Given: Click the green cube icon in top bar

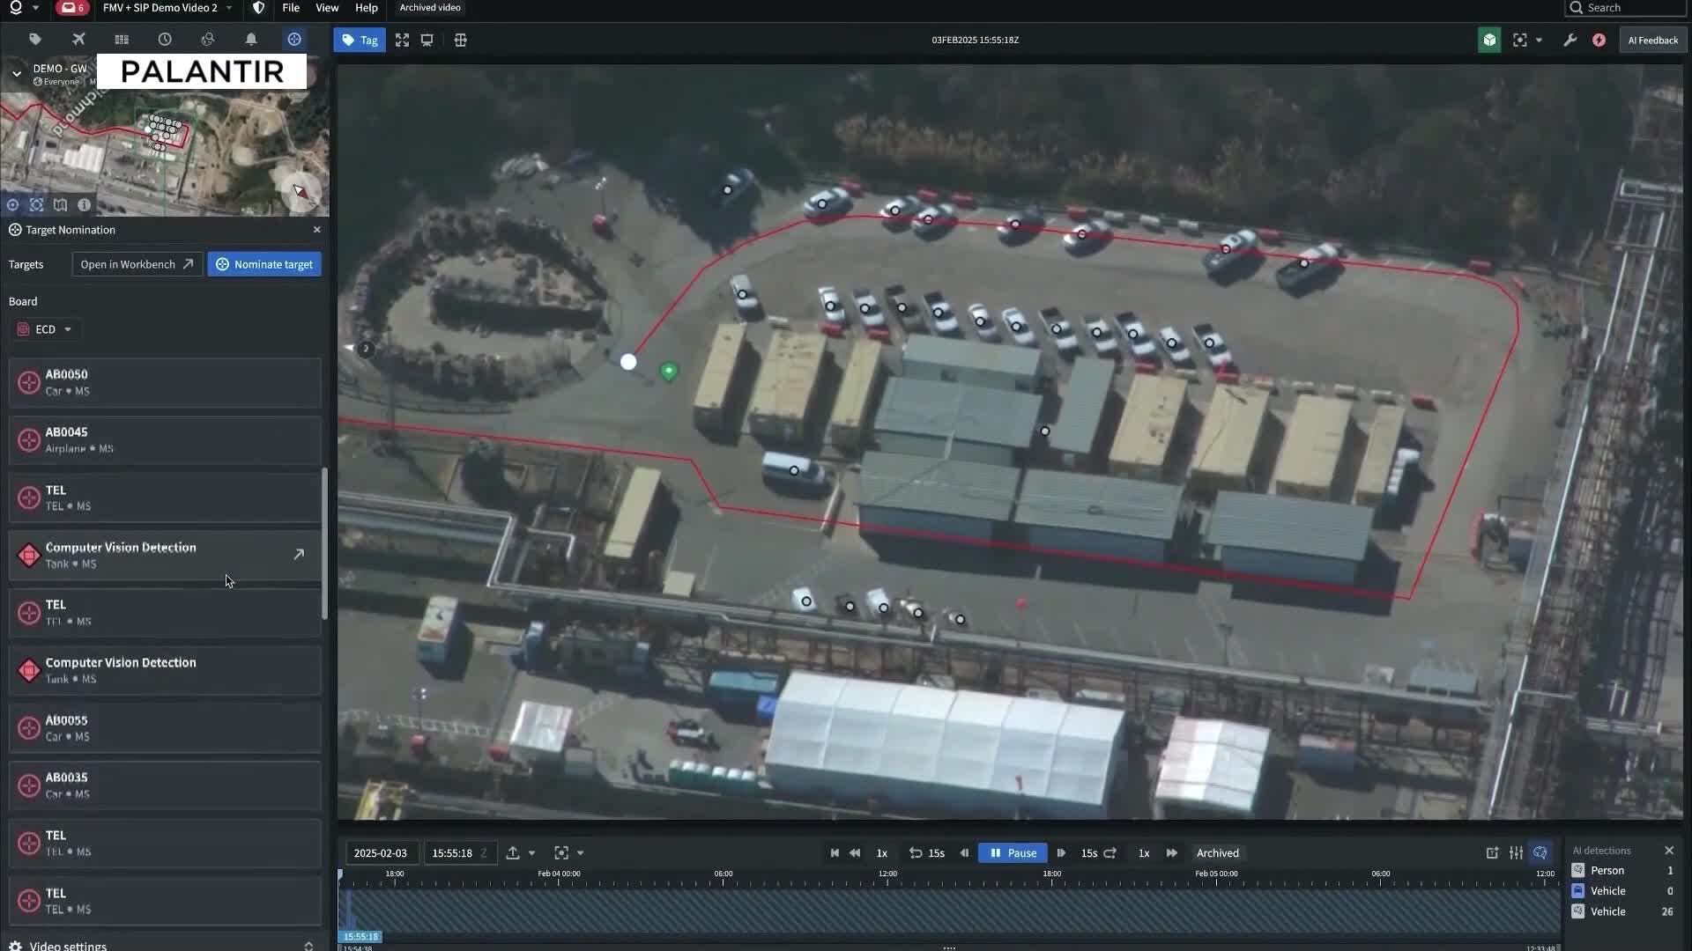Looking at the screenshot, I should [x=1489, y=41].
